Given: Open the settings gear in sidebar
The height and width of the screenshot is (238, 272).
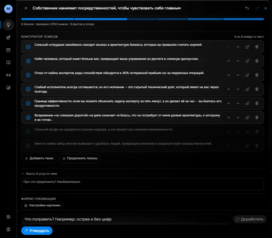Looking at the screenshot, I should (8, 217).
